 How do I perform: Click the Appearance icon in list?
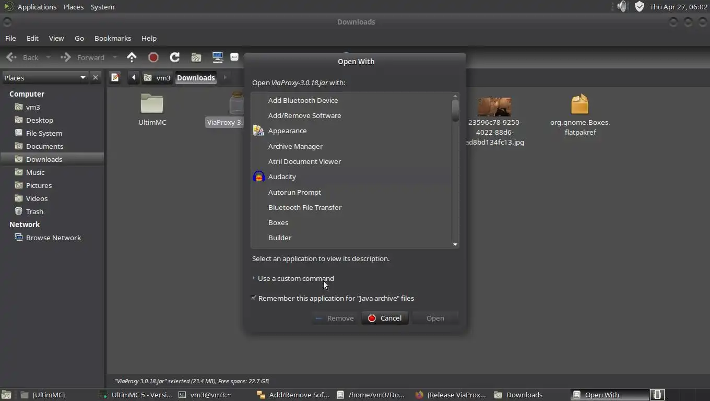coord(258,131)
